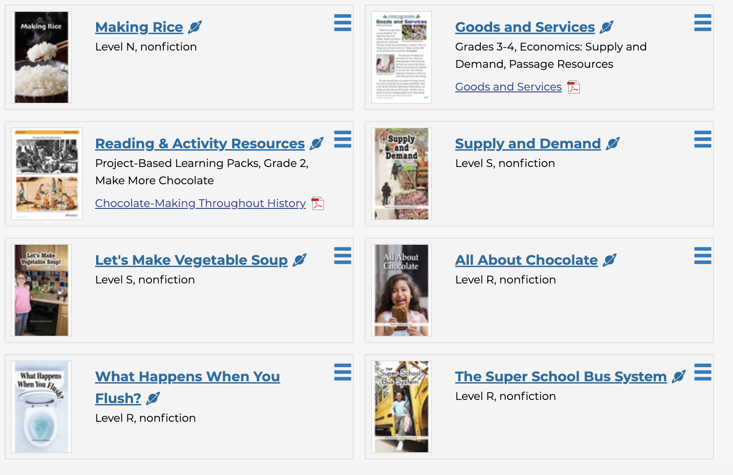Screen dimensions: 733x475
Task: Click the What Happens When You Flush? cover thumbnail
Action: point(41,407)
